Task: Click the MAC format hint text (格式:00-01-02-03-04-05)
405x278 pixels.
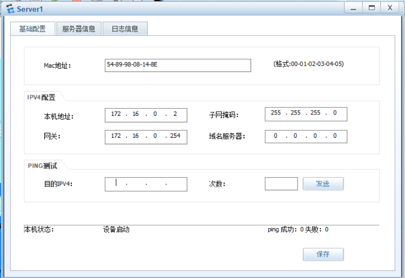Action: (309, 64)
